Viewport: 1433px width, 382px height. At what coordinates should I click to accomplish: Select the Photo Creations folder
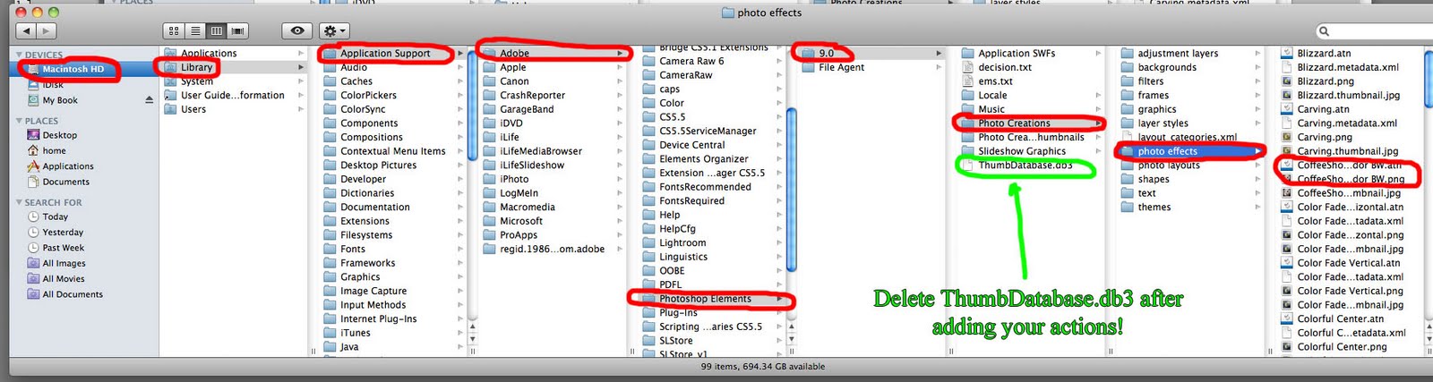pos(1014,123)
